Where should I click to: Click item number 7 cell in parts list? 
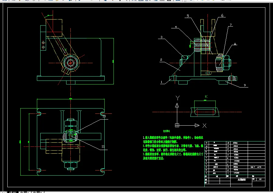(207, 155)
